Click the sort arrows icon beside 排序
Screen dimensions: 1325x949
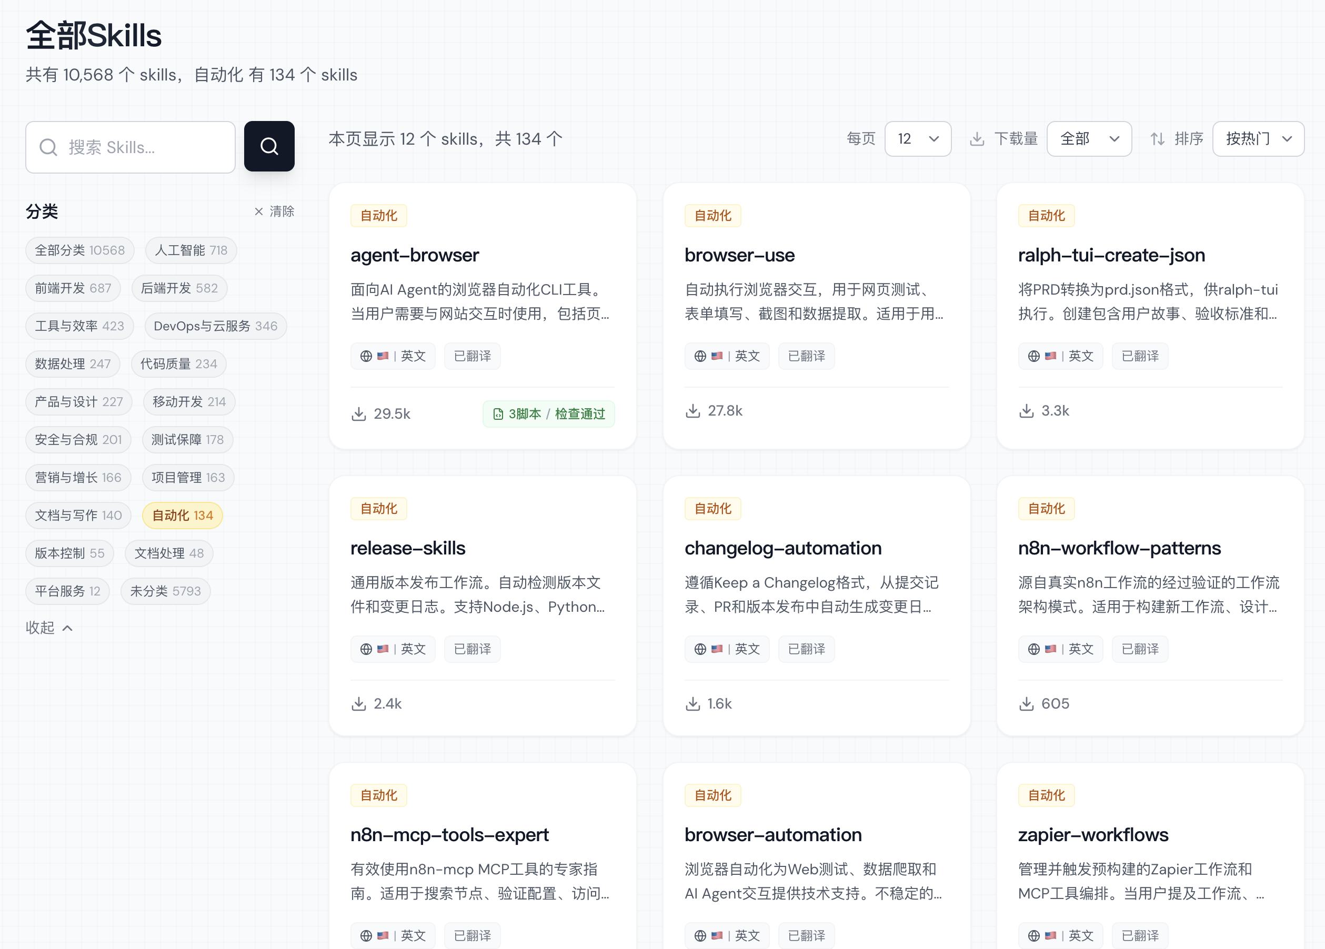click(x=1157, y=139)
